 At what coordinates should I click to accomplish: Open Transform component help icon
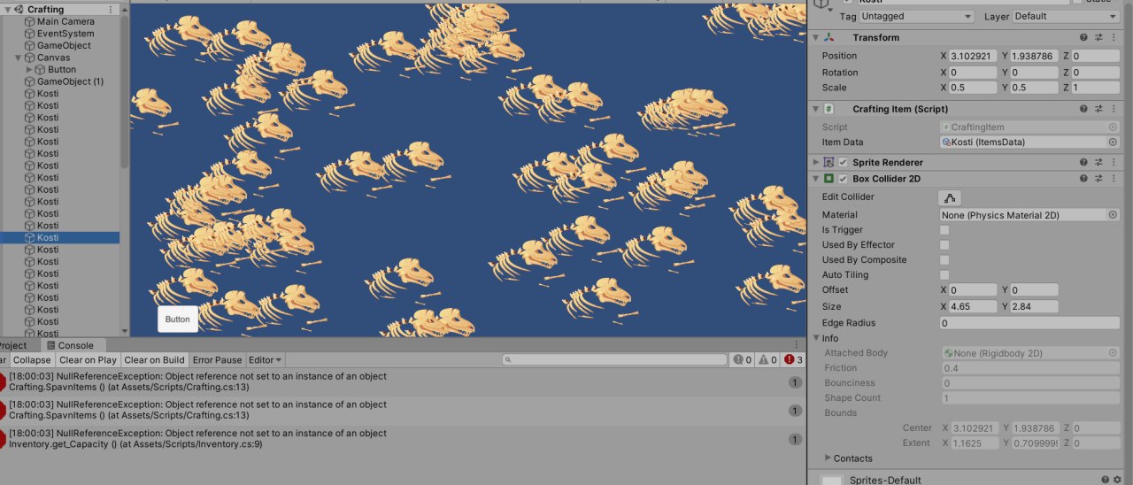point(1083,38)
